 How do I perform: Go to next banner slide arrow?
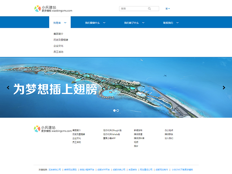224,88
